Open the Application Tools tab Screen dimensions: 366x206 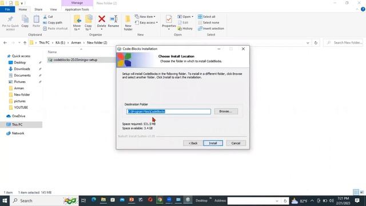[77, 9]
